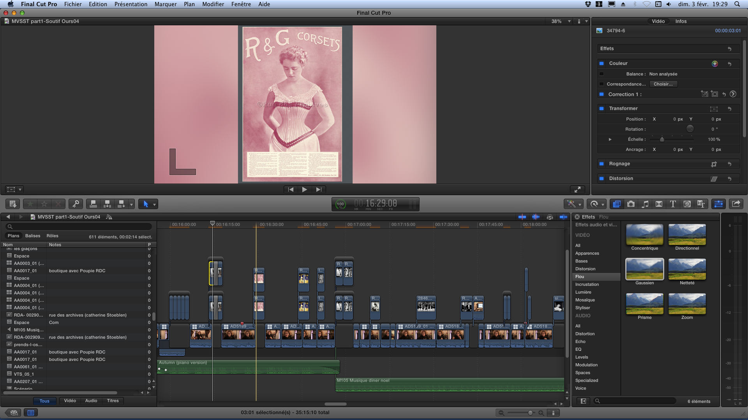Select the Gaussien blur effect thumbnail
Screen dimensions: 748x420
click(644, 269)
